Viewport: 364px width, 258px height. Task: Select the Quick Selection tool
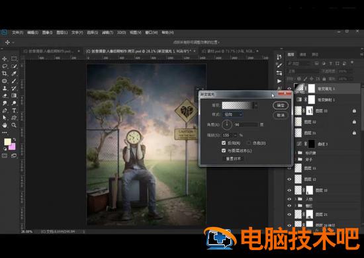(x=14, y=66)
